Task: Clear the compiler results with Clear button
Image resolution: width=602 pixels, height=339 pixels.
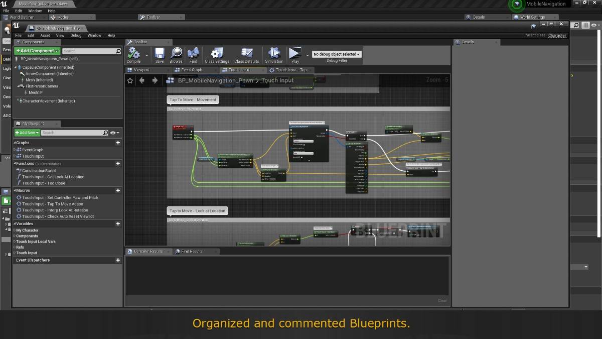Action: (x=442, y=301)
